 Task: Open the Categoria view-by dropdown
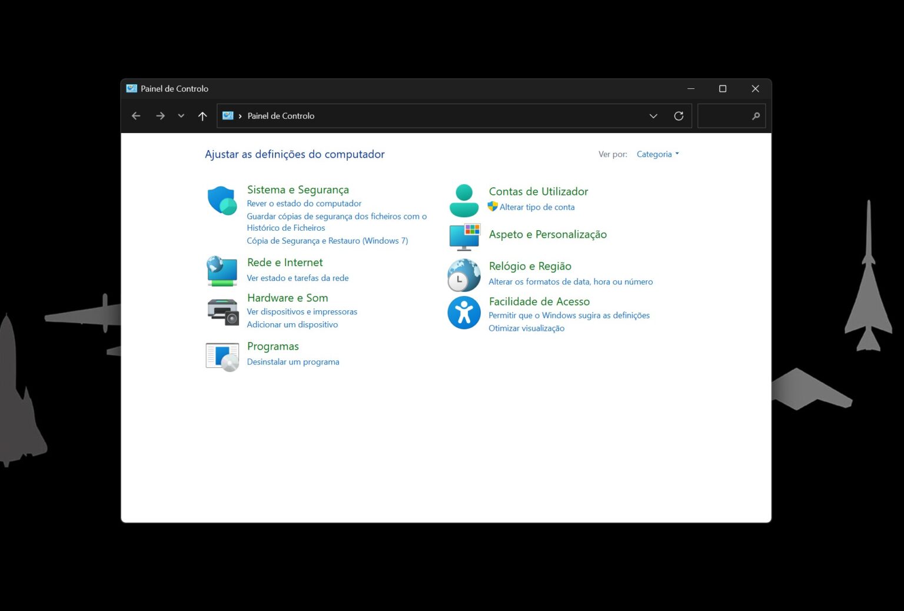657,154
